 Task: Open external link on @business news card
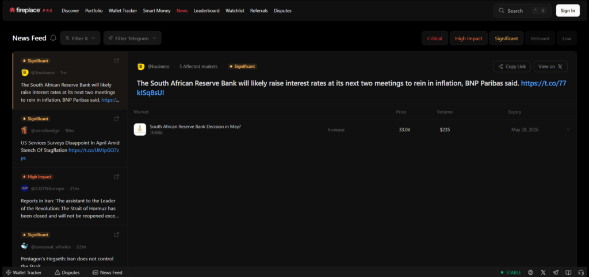click(x=116, y=61)
